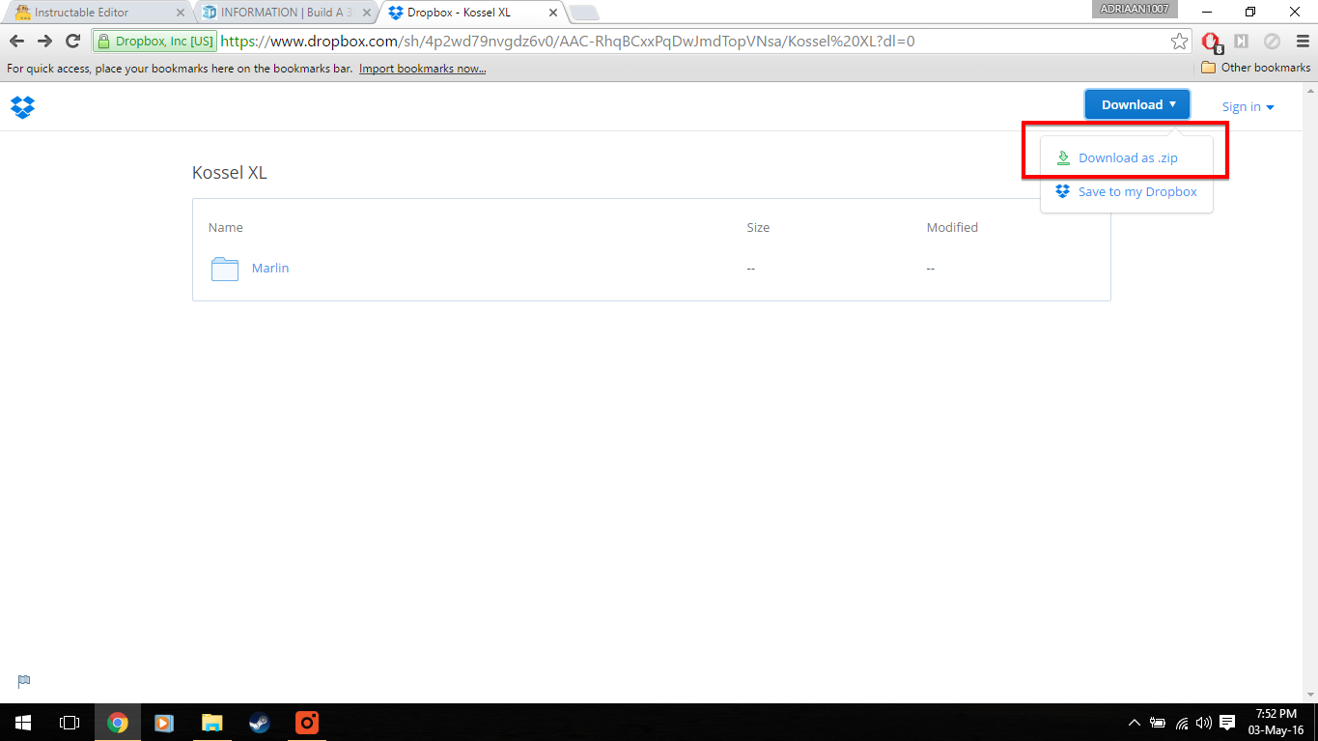Show hidden tray icons with the chevron
1318x741 pixels.
(1134, 723)
